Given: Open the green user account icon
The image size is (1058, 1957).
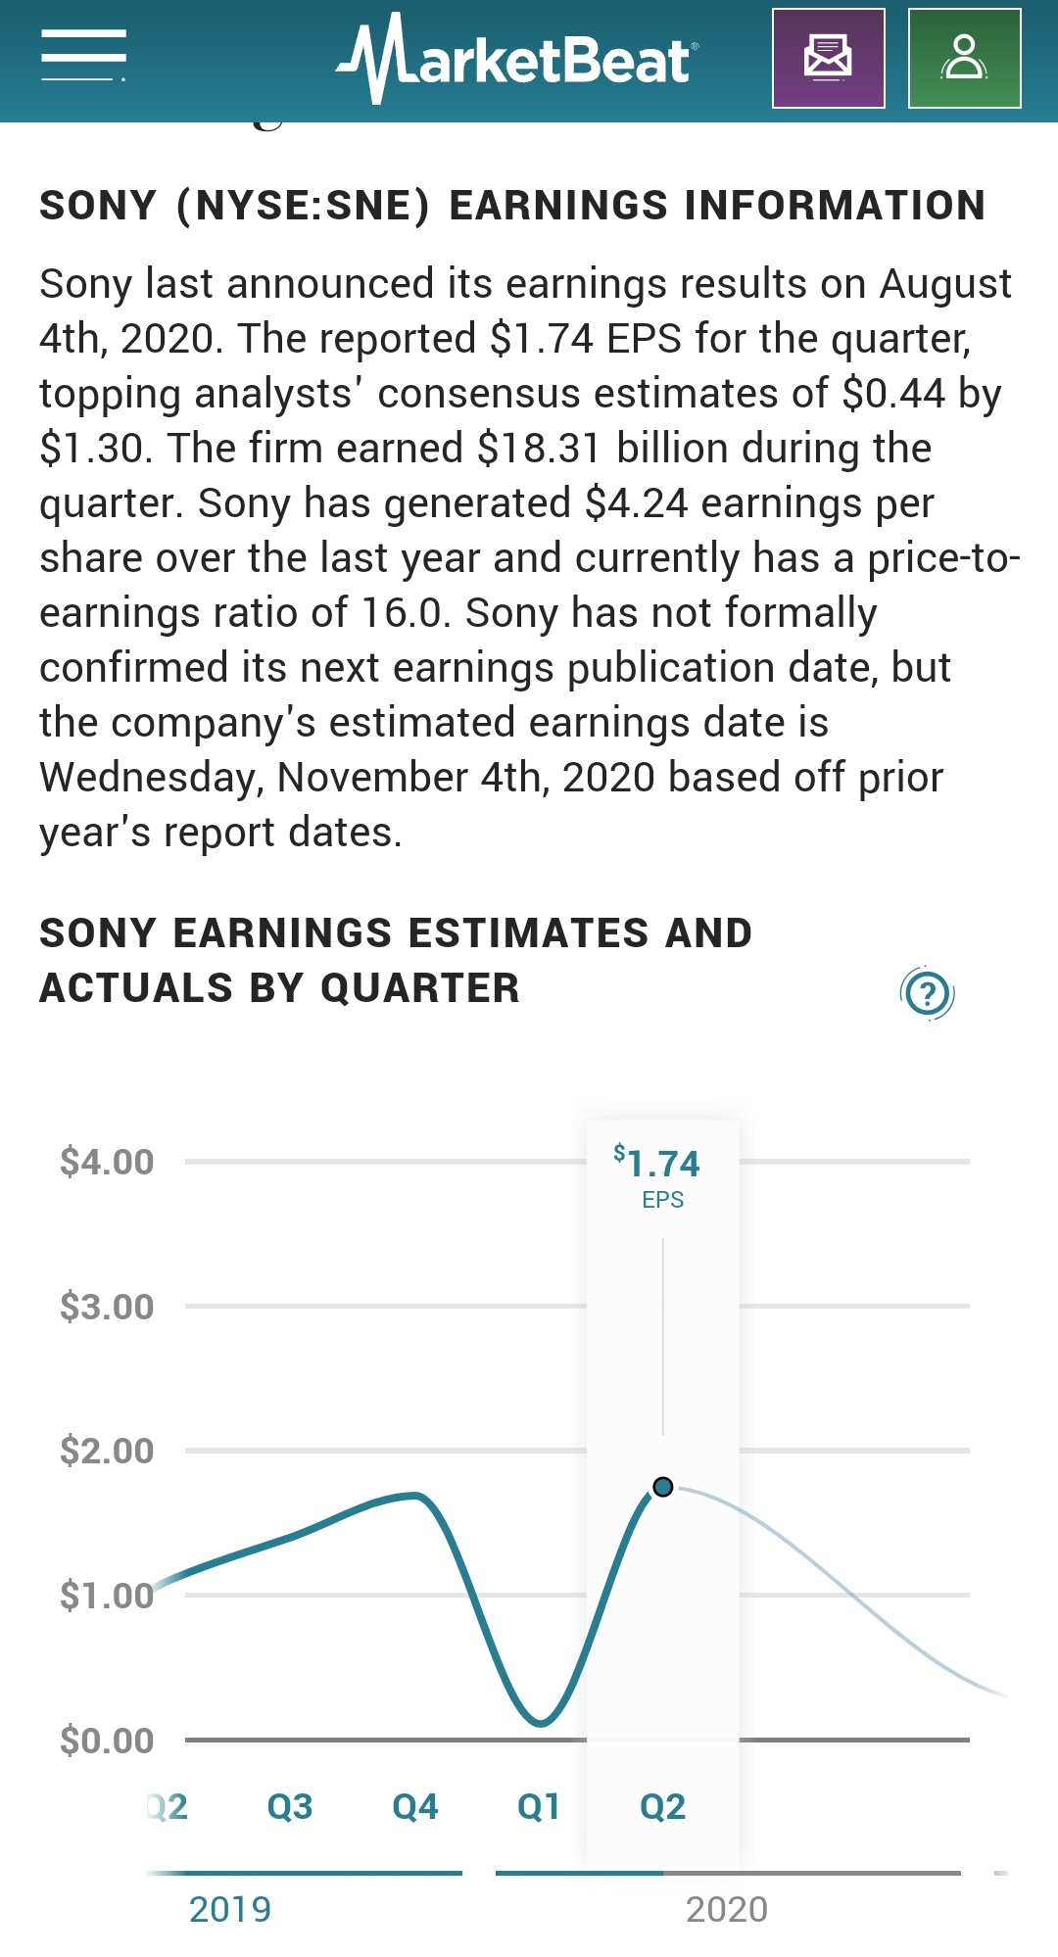Looking at the screenshot, I should point(964,58).
